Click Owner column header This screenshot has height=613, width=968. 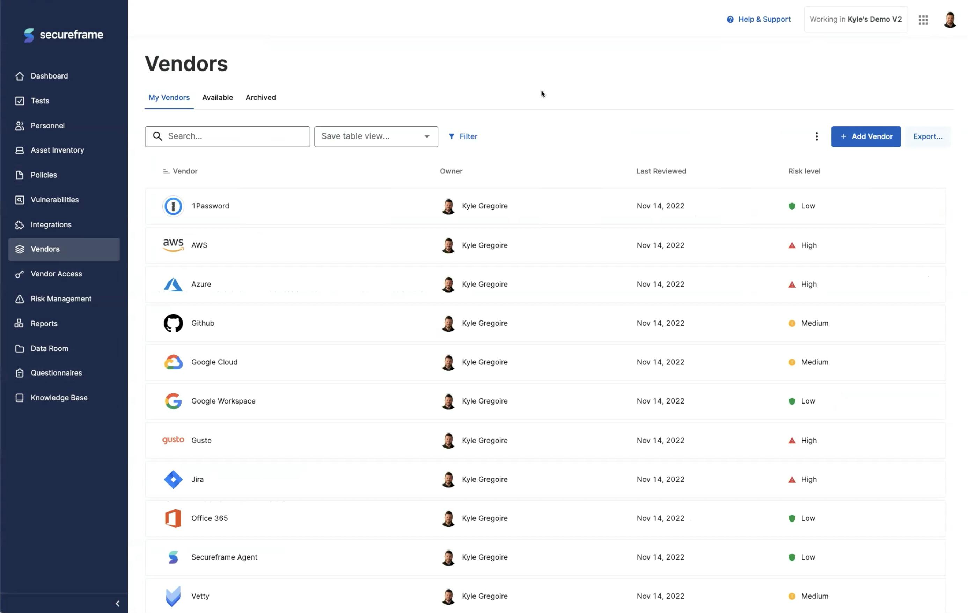[x=451, y=171]
